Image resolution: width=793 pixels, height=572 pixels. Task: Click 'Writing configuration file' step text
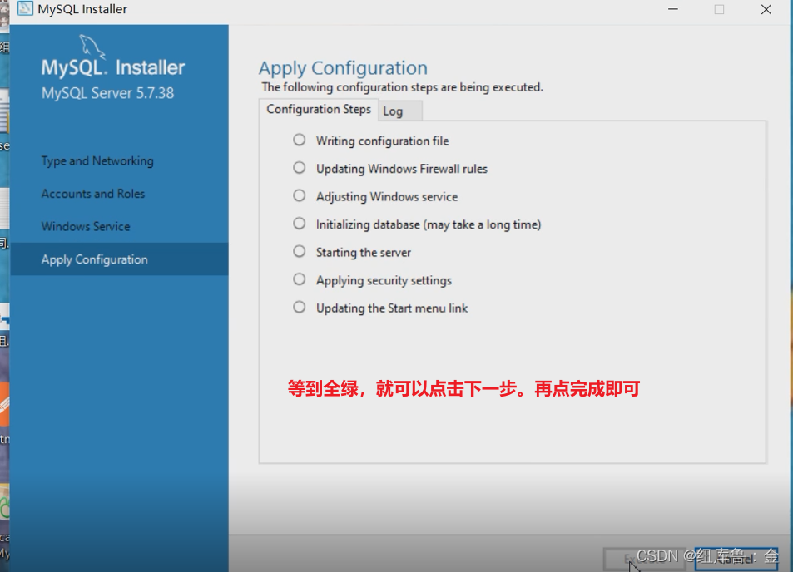click(x=382, y=141)
